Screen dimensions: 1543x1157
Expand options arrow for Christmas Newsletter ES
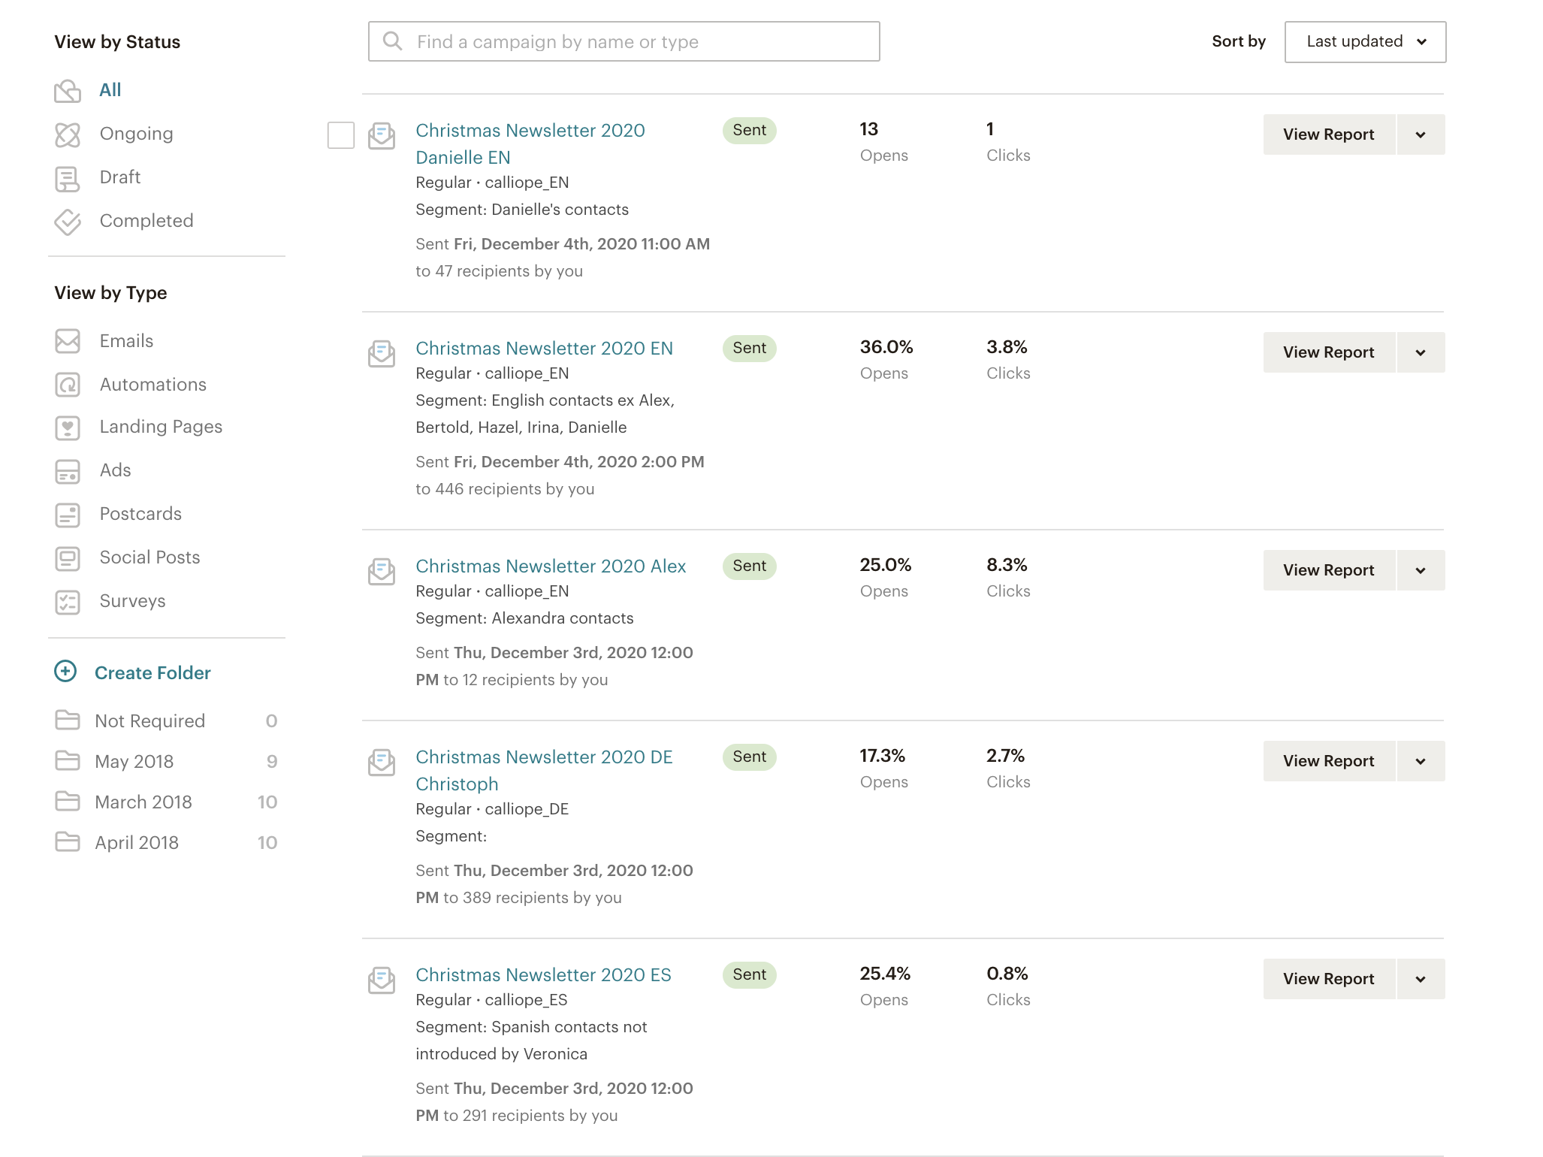tap(1421, 979)
